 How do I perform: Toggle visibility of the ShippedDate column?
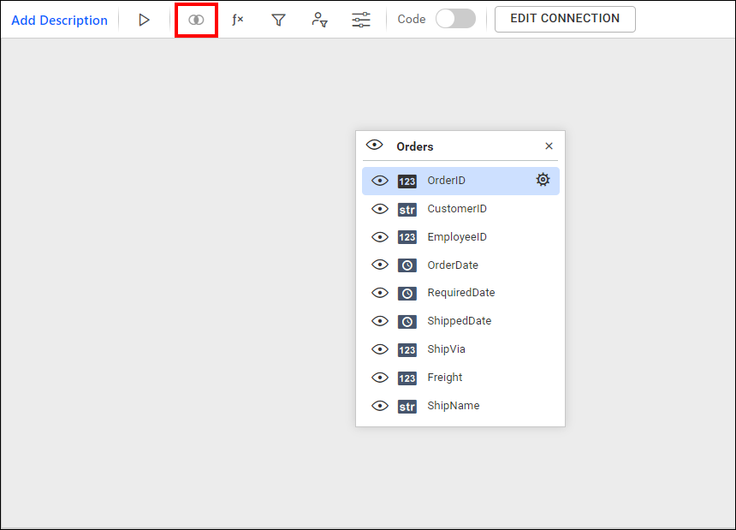(380, 321)
